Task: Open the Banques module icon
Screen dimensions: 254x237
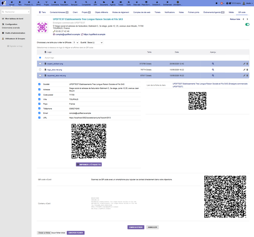Action: pyautogui.click(x=75, y=2)
